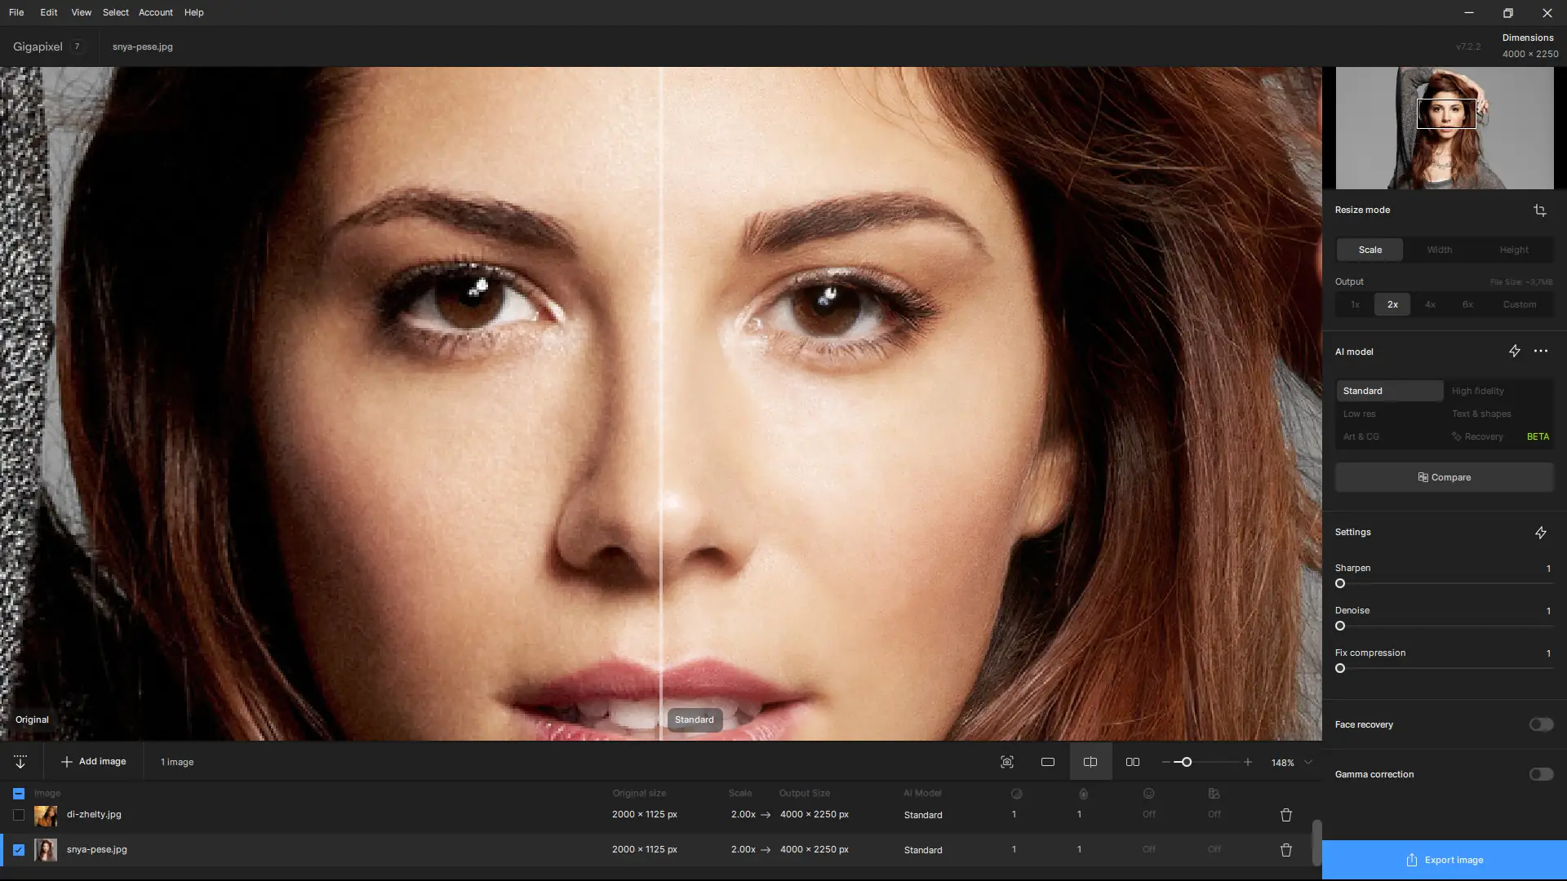Delete the di-zhelty.jpg row with trash icon
Screen dimensions: 1567x881
coord(1285,815)
